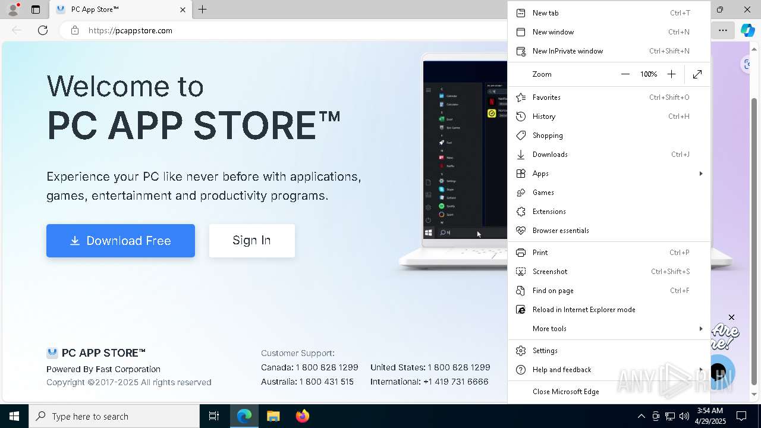The width and height of the screenshot is (761, 428).
Task: Open the Windows Start menu
Action: (14, 416)
